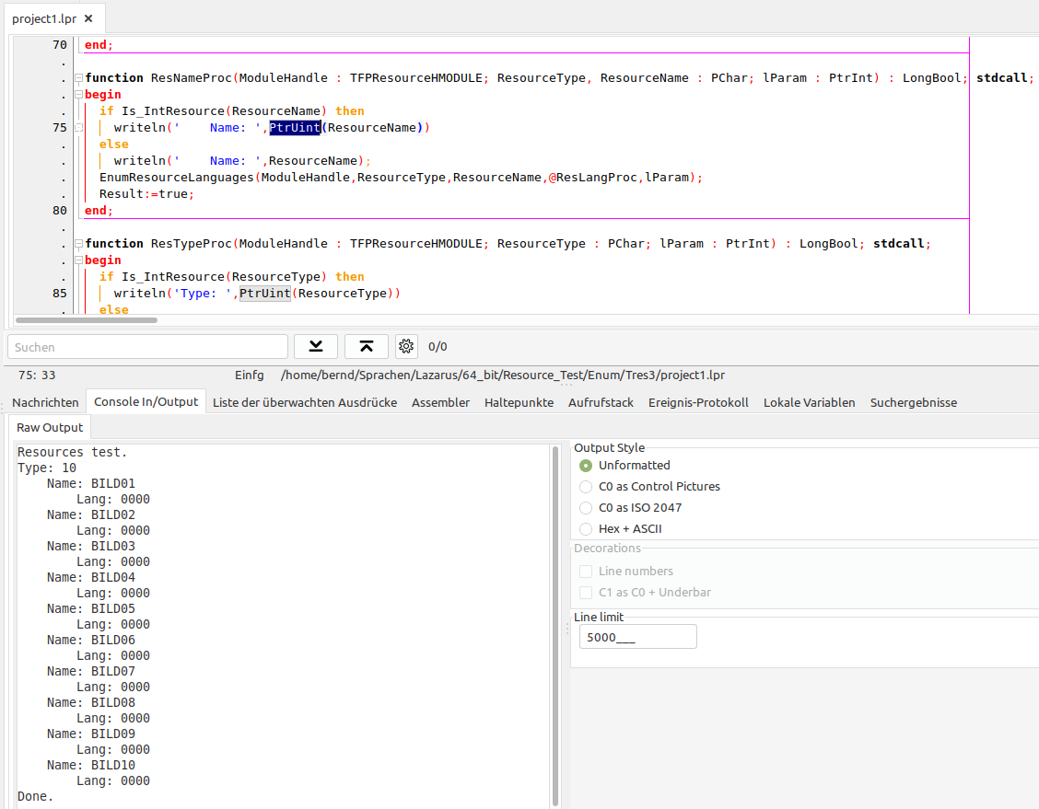This screenshot has width=1039, height=809.
Task: Switch to Console In/Output tab
Action: 146,402
